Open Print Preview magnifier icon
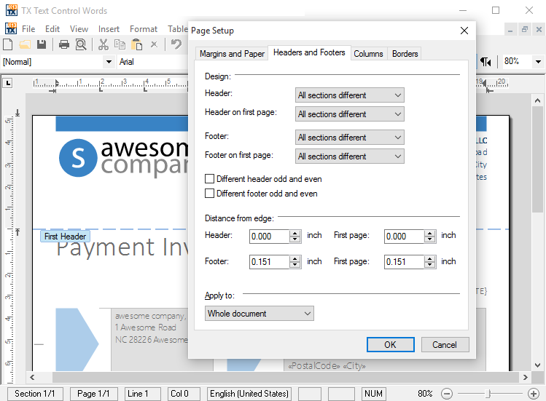This screenshot has width=546, height=401. coord(81,44)
